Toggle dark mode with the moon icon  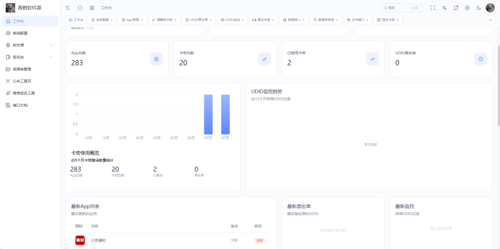pyautogui.click(x=479, y=8)
